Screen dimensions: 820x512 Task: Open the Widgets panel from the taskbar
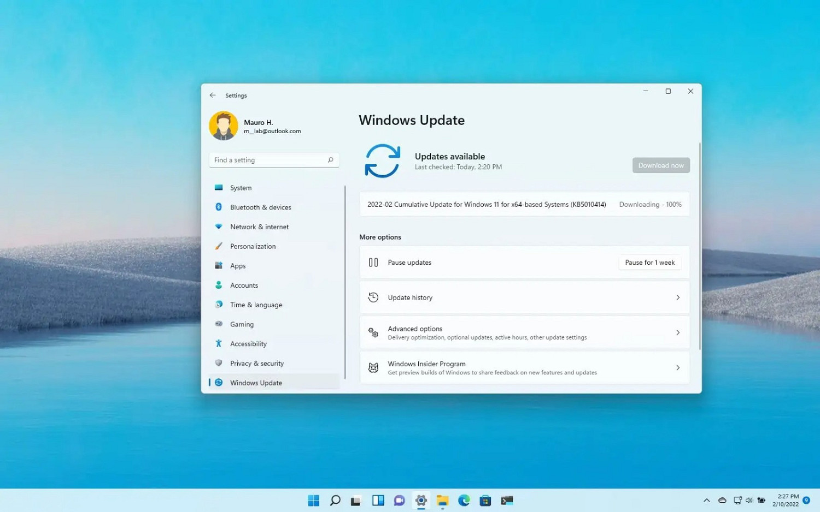[x=378, y=501]
